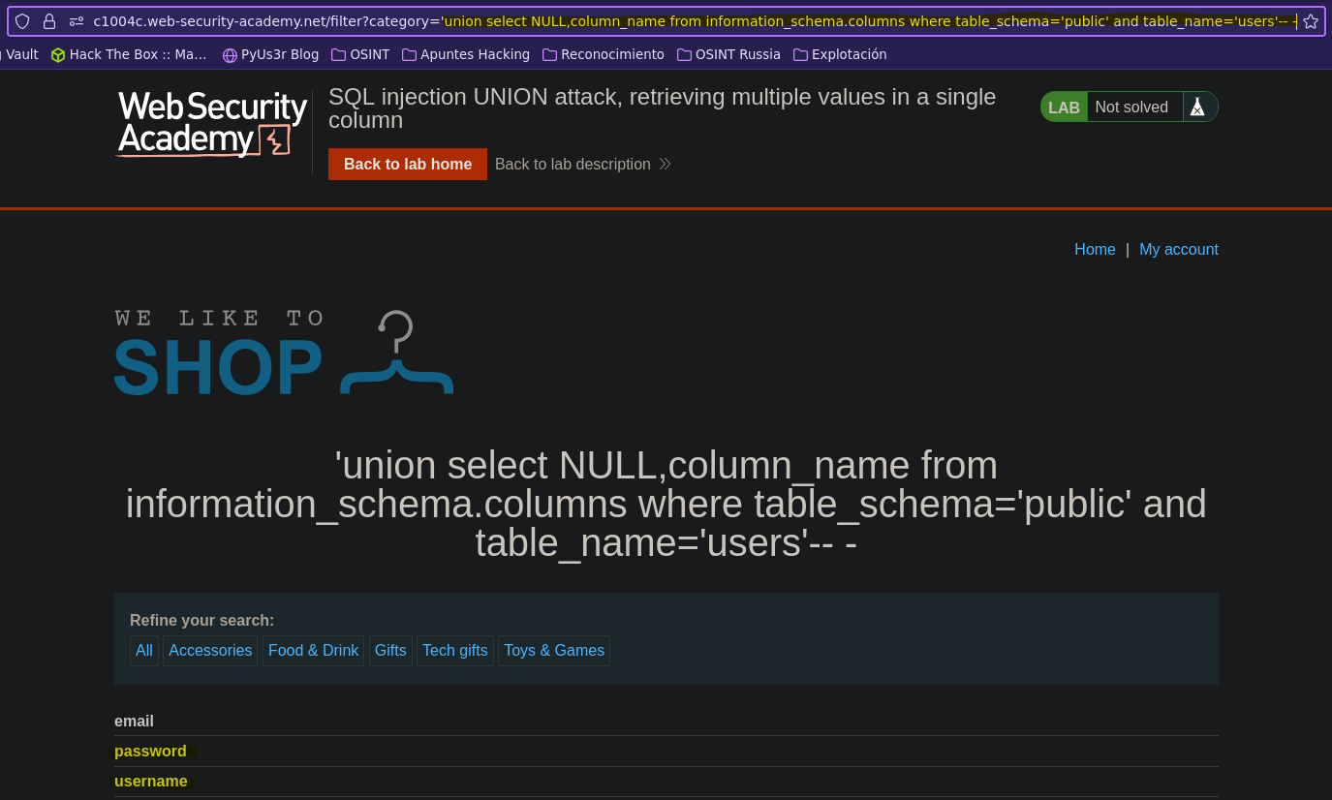This screenshot has width=1332, height=800.
Task: Expand the Apuntes Hacking bookmarks folder
Action: [465, 54]
